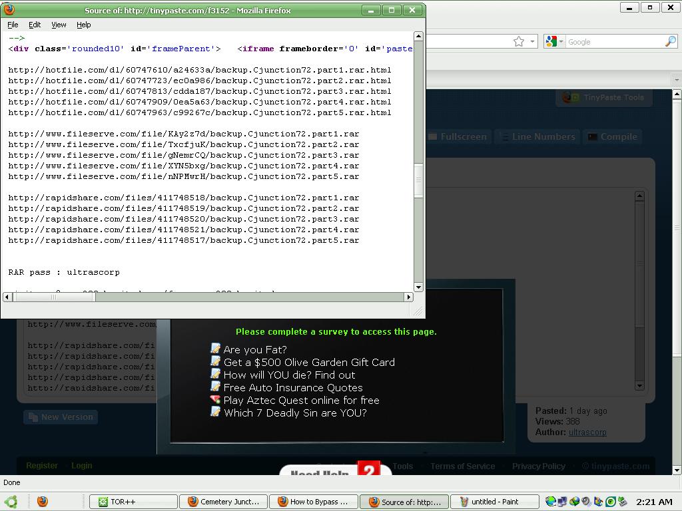This screenshot has height=511, width=682.
Task: Open the Edit menu in source window
Action: coord(35,25)
